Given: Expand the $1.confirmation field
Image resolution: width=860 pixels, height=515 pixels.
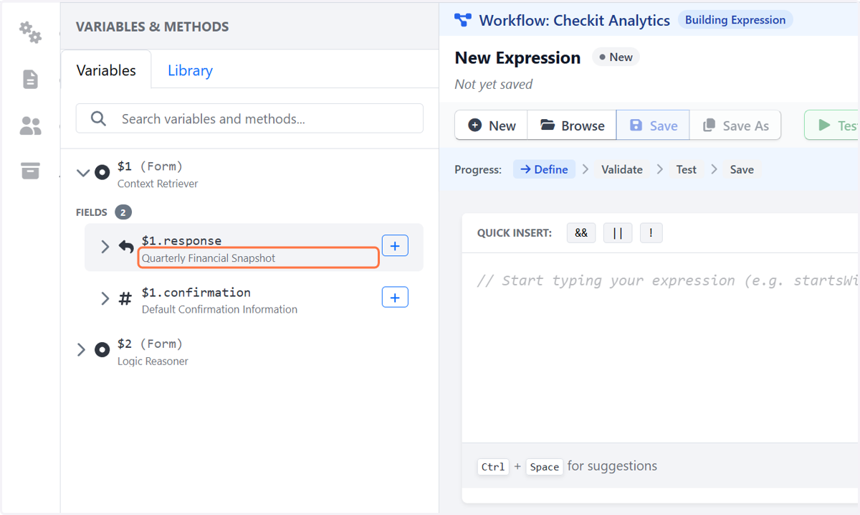Looking at the screenshot, I should tap(105, 298).
